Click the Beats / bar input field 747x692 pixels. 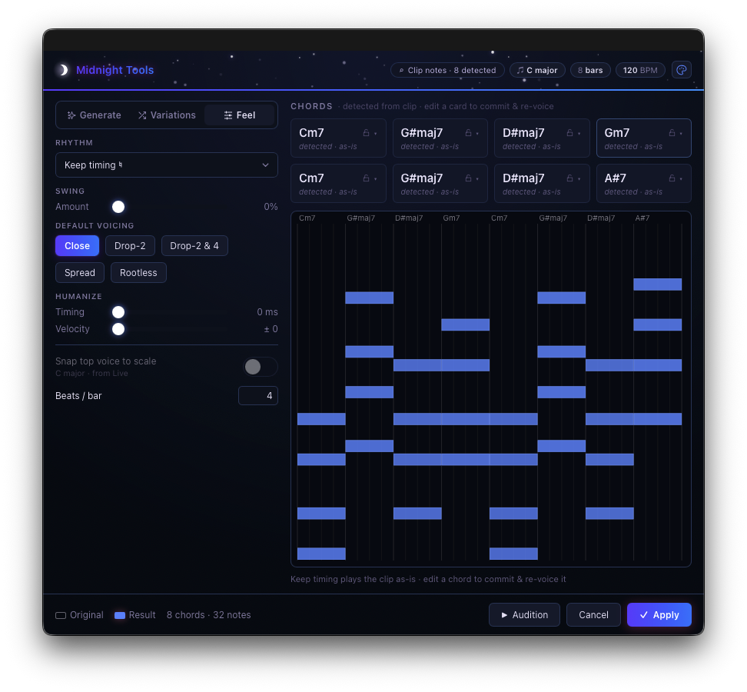pos(257,395)
